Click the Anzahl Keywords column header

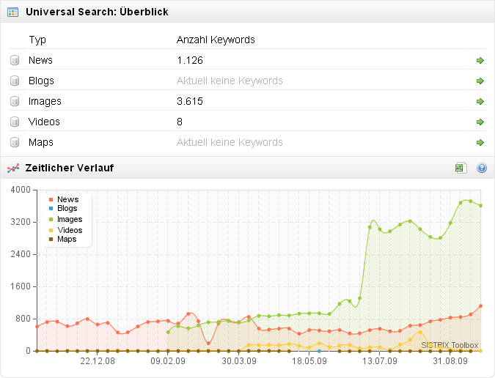[x=216, y=40]
